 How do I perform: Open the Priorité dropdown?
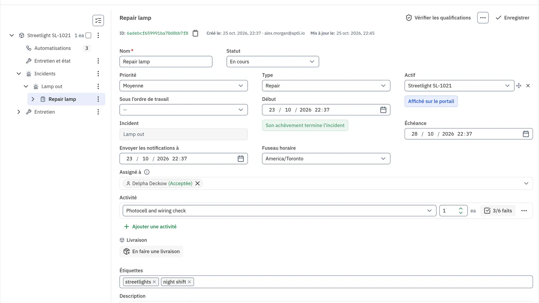tap(184, 86)
